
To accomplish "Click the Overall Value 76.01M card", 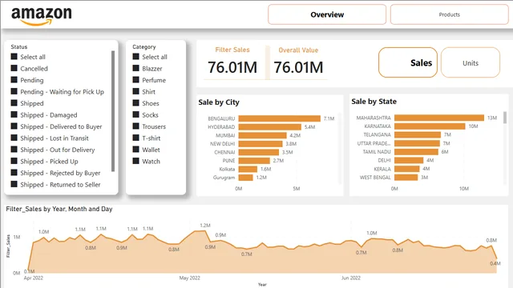I will 298,62.
